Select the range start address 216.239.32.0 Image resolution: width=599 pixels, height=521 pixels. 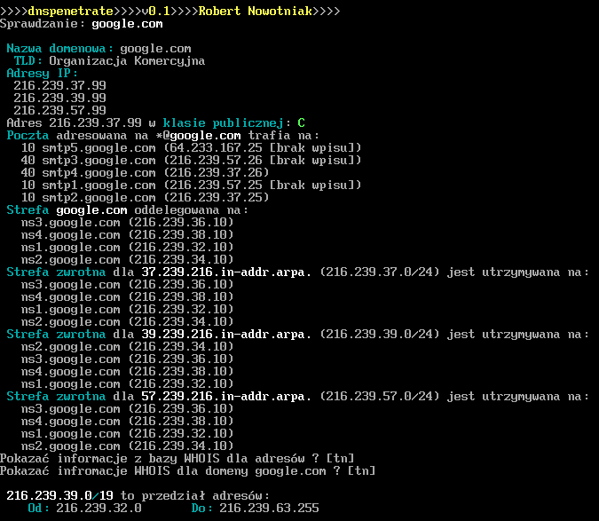[x=99, y=508]
